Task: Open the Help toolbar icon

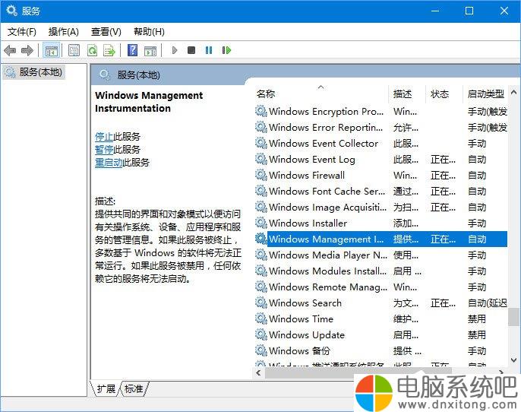Action: 132,50
